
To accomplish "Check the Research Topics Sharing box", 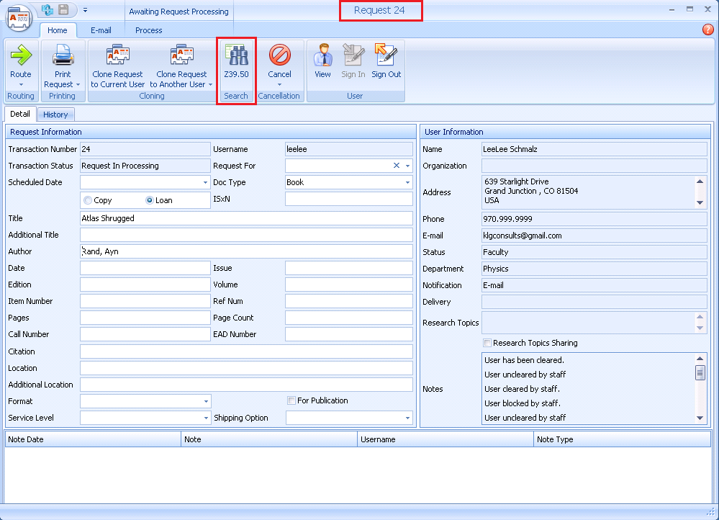I will (487, 343).
